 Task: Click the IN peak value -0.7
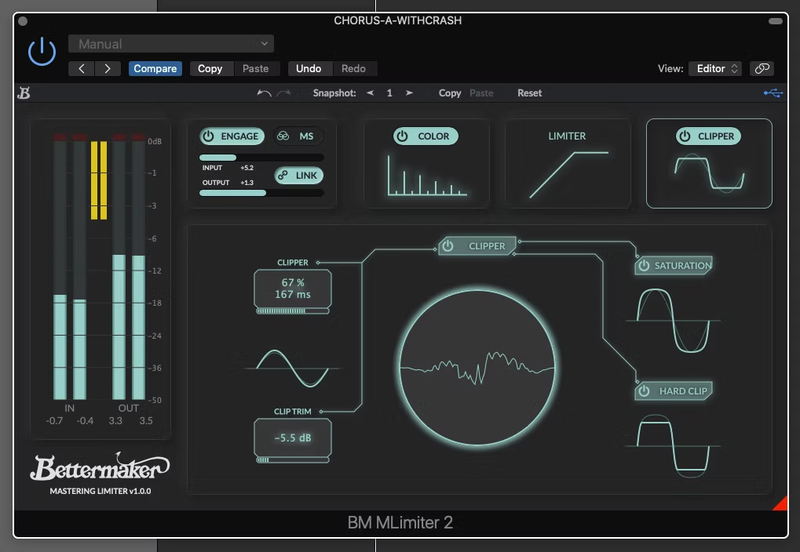(x=54, y=420)
